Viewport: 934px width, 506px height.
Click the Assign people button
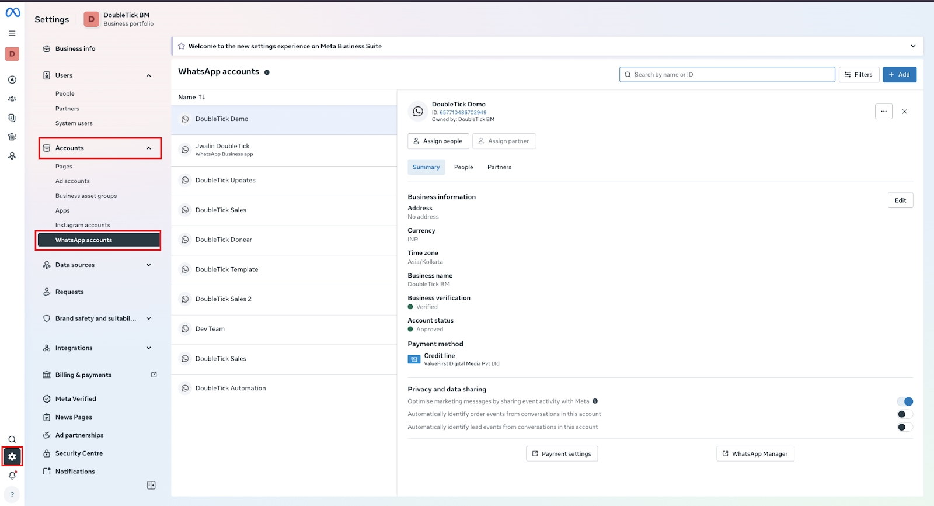click(437, 141)
